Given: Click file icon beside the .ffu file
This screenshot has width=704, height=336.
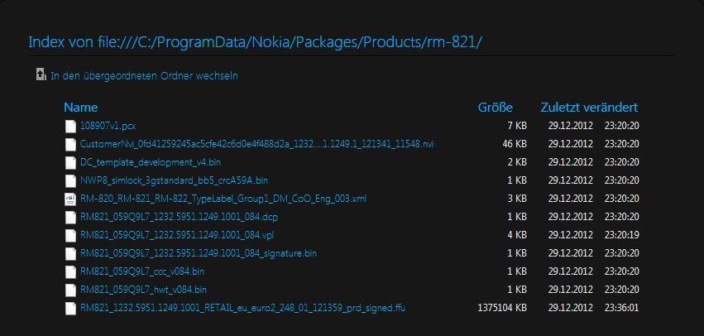Looking at the screenshot, I should [70, 308].
